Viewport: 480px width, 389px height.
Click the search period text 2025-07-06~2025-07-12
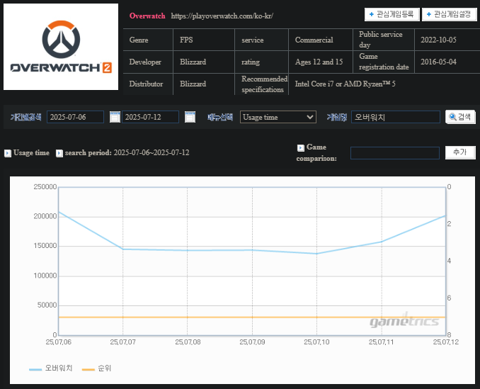point(152,152)
